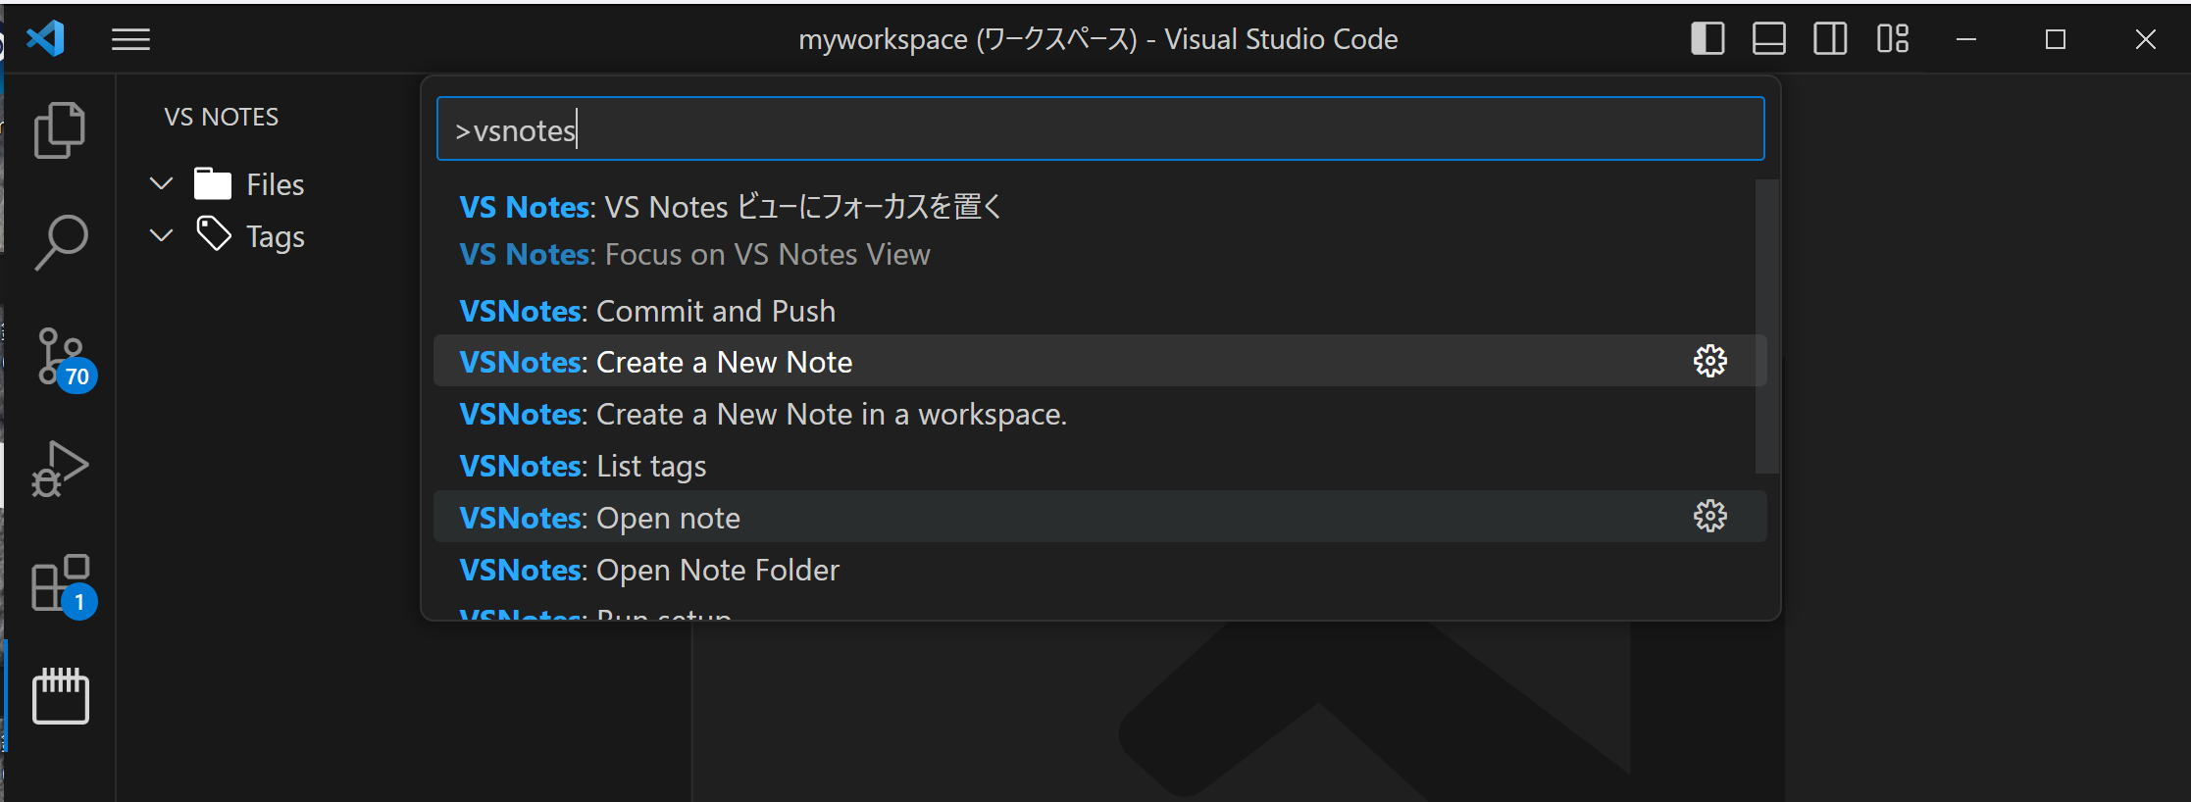2191x802 pixels.
Task: Open the hamburger application menu
Action: tap(130, 39)
